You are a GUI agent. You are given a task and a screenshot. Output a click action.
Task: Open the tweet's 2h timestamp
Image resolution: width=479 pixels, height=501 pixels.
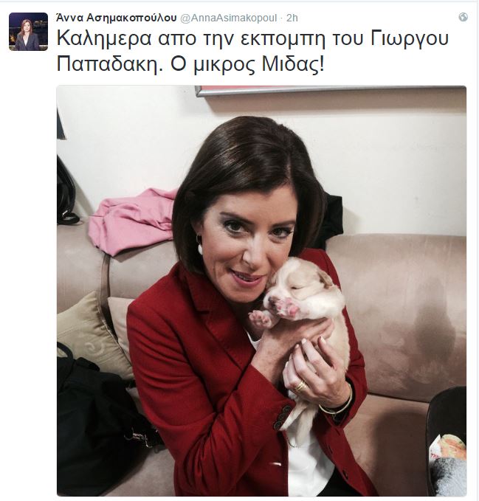292,18
